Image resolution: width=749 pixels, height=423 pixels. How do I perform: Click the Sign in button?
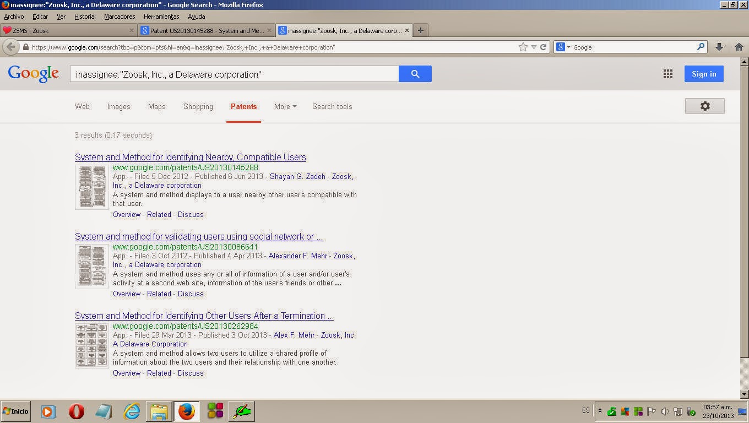(704, 74)
